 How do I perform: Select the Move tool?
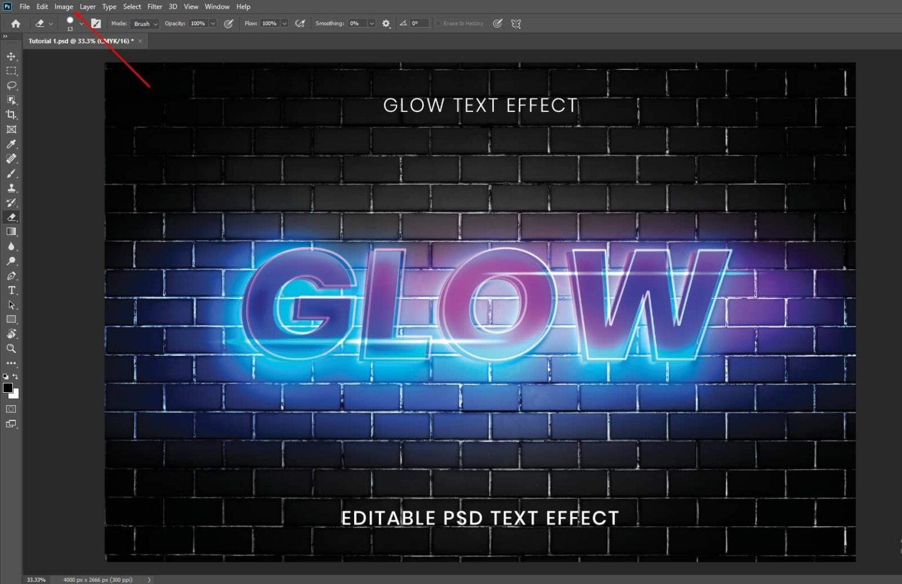pos(11,56)
